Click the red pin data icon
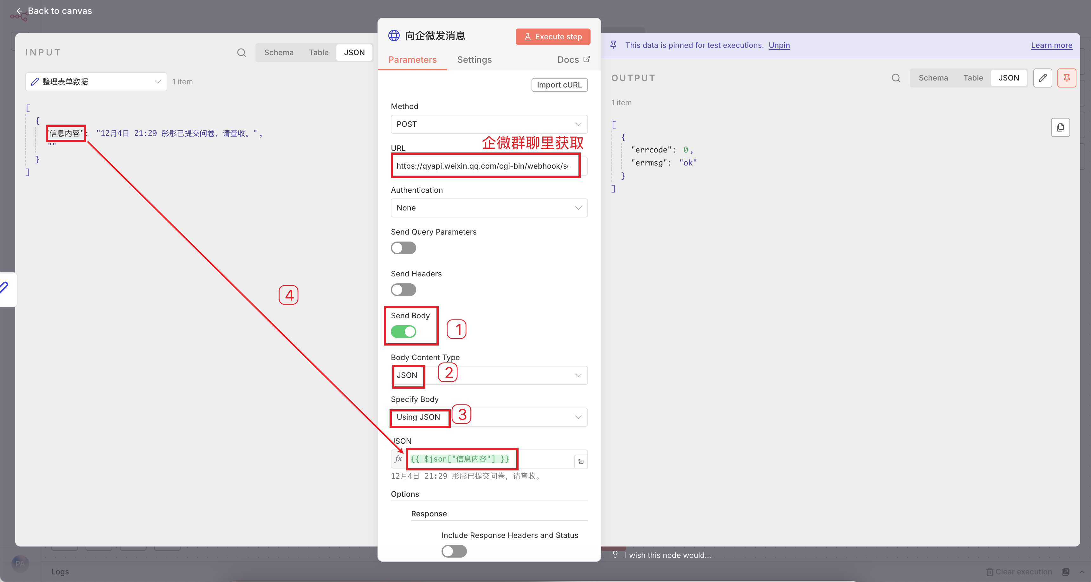 pos(1067,78)
